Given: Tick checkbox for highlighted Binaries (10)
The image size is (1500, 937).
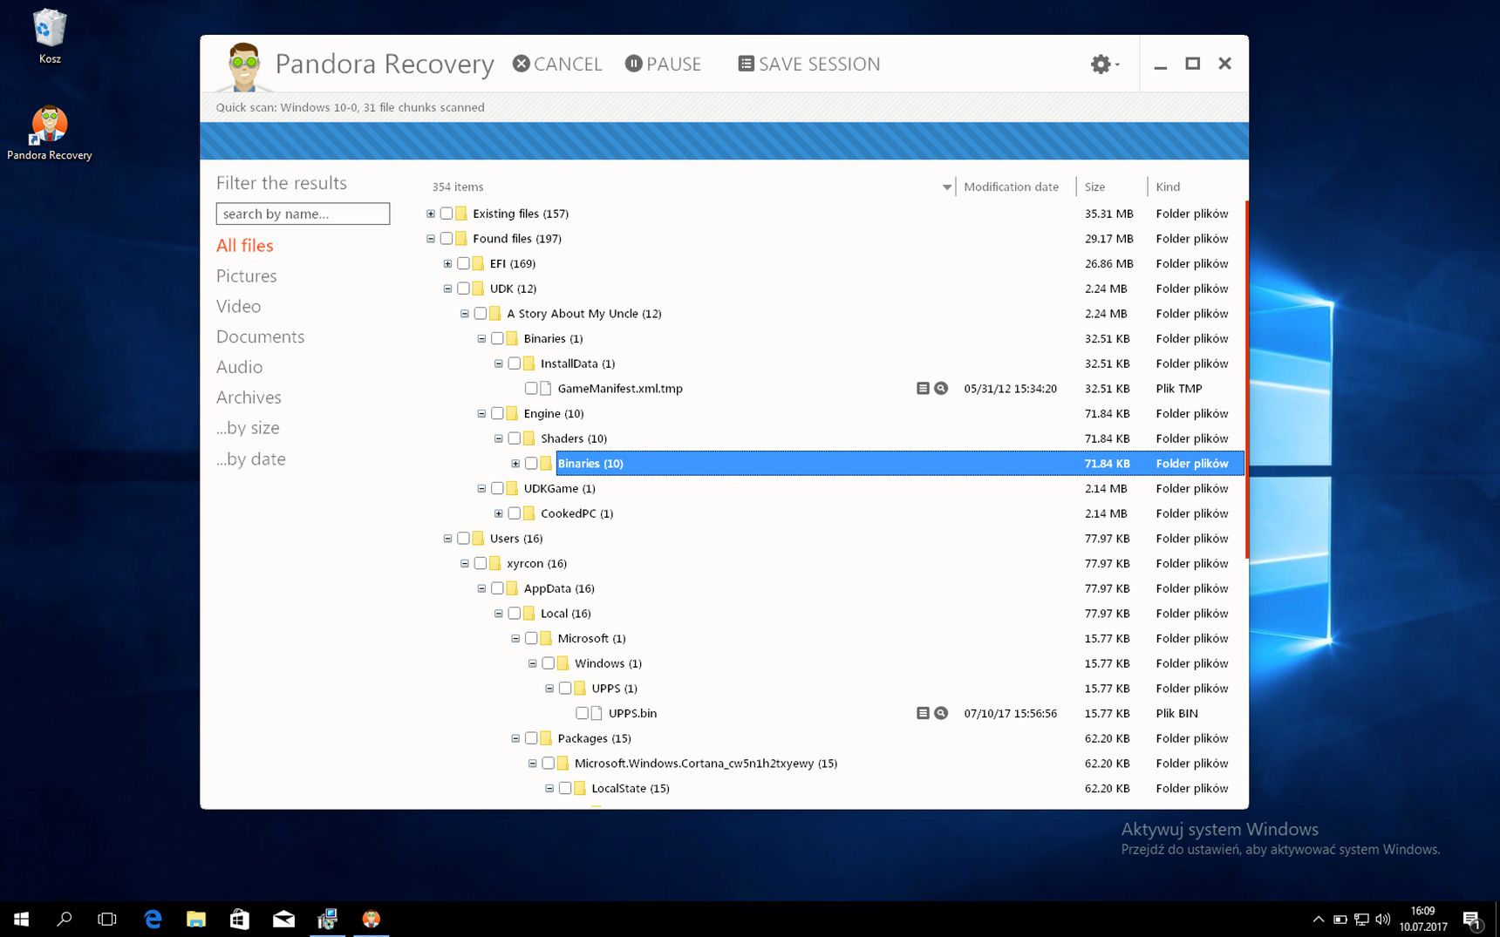Looking at the screenshot, I should (531, 464).
